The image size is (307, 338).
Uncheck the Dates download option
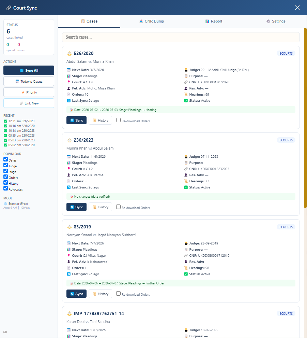click(x=5, y=159)
